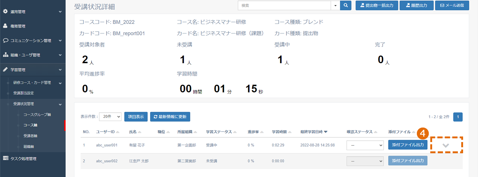Click user ID abc_user001
Screen dimensions: 478x177
(107, 145)
